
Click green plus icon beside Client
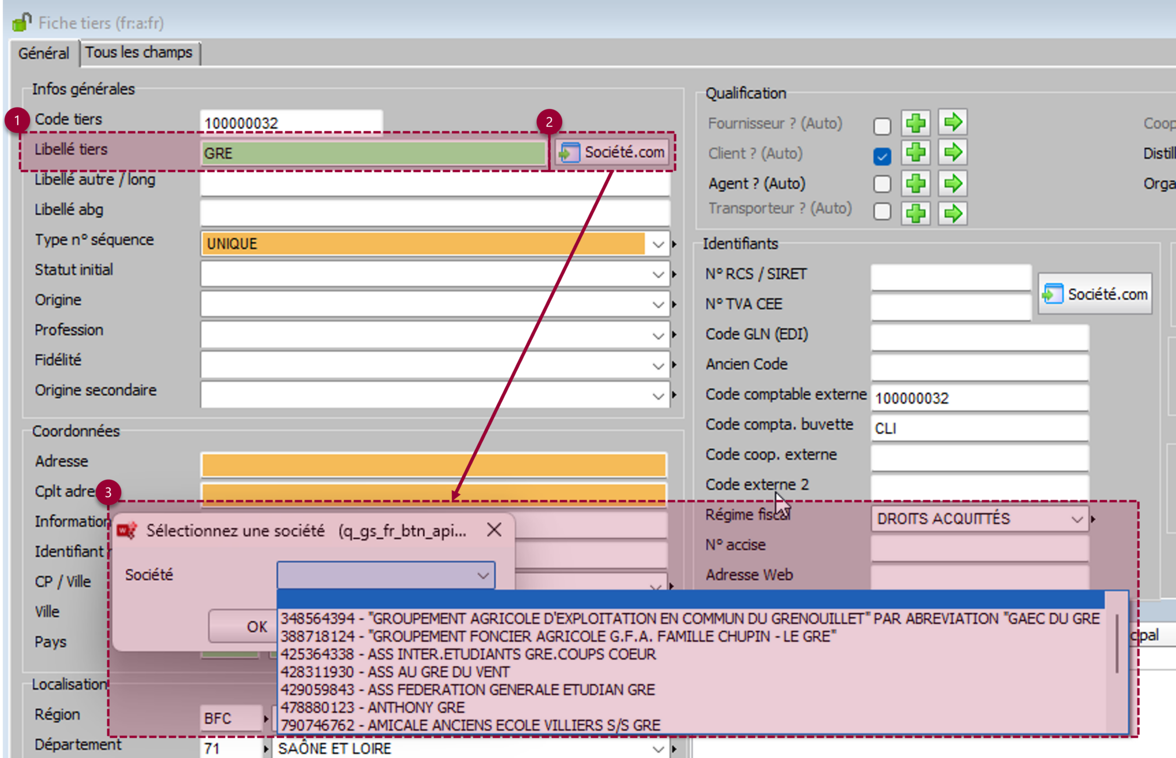tap(915, 153)
